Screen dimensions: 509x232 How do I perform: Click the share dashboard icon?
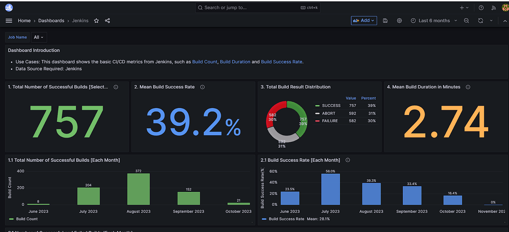107,21
